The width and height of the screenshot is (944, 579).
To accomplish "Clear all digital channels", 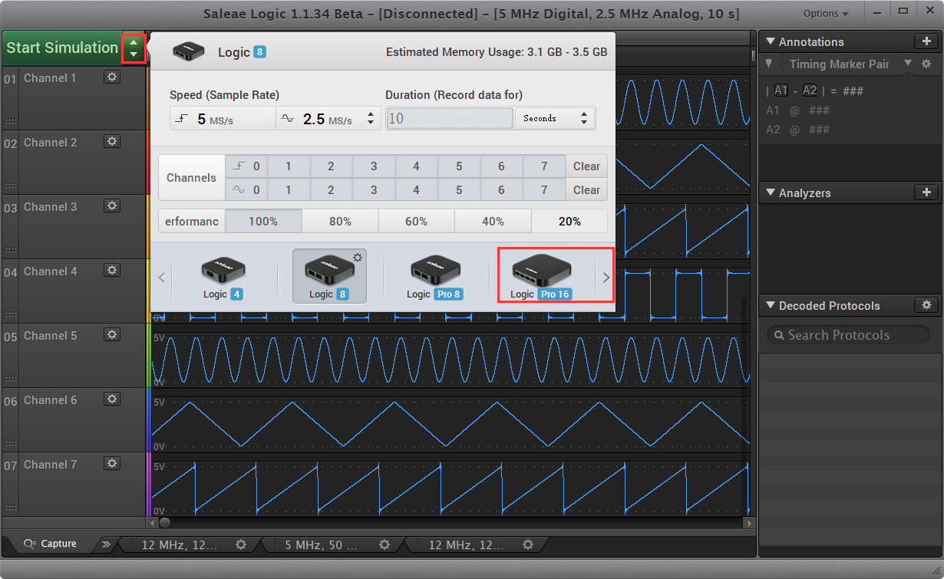I will pos(586,166).
